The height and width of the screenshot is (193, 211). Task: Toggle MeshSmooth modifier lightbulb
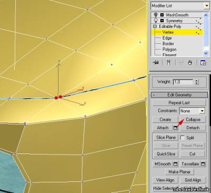pyautogui.click(x=156, y=15)
